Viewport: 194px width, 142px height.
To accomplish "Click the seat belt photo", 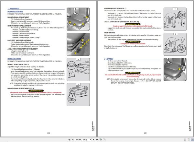I will pyautogui.click(x=175, y=69).
